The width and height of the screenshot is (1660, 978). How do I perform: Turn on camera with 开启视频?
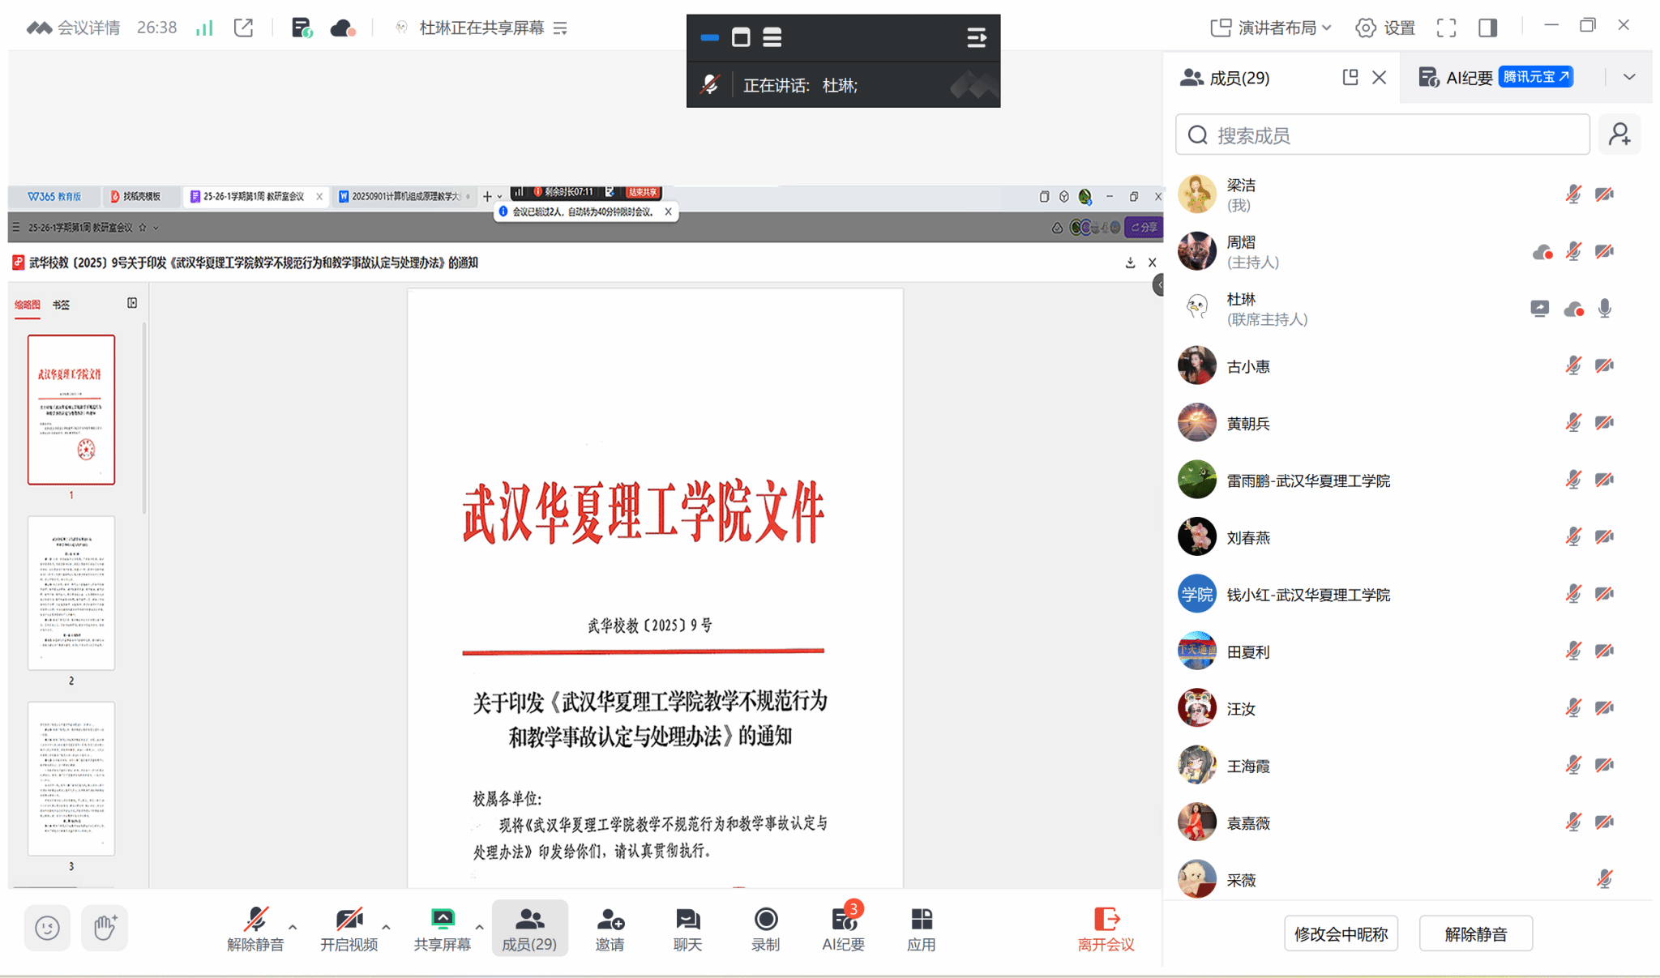pyautogui.click(x=349, y=920)
